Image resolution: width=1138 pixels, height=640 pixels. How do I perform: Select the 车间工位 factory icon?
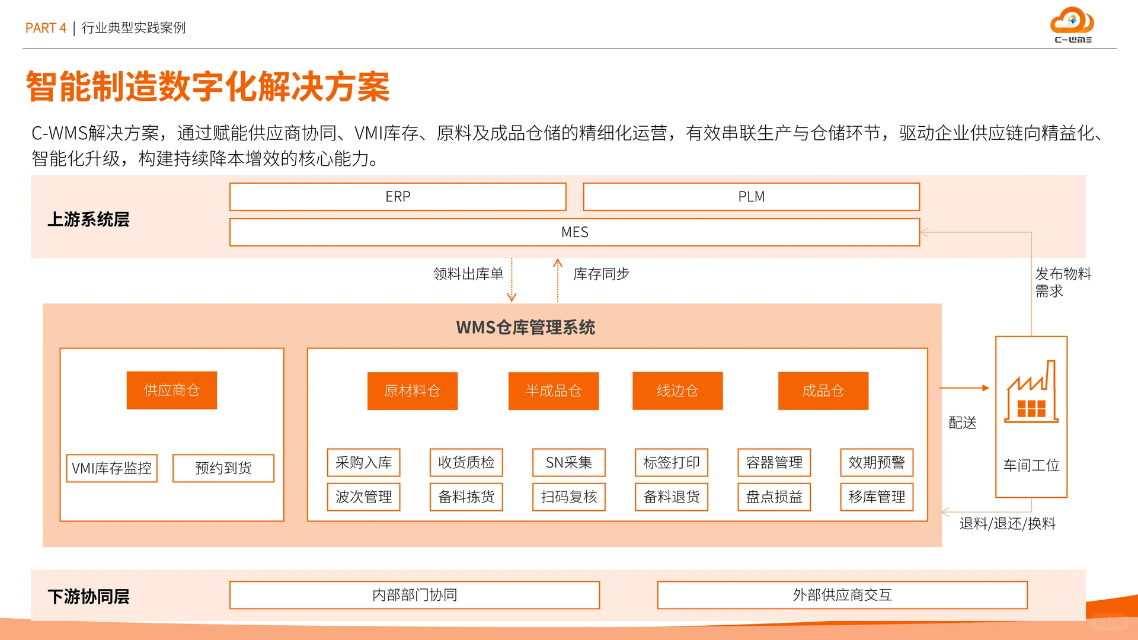click(x=1031, y=391)
